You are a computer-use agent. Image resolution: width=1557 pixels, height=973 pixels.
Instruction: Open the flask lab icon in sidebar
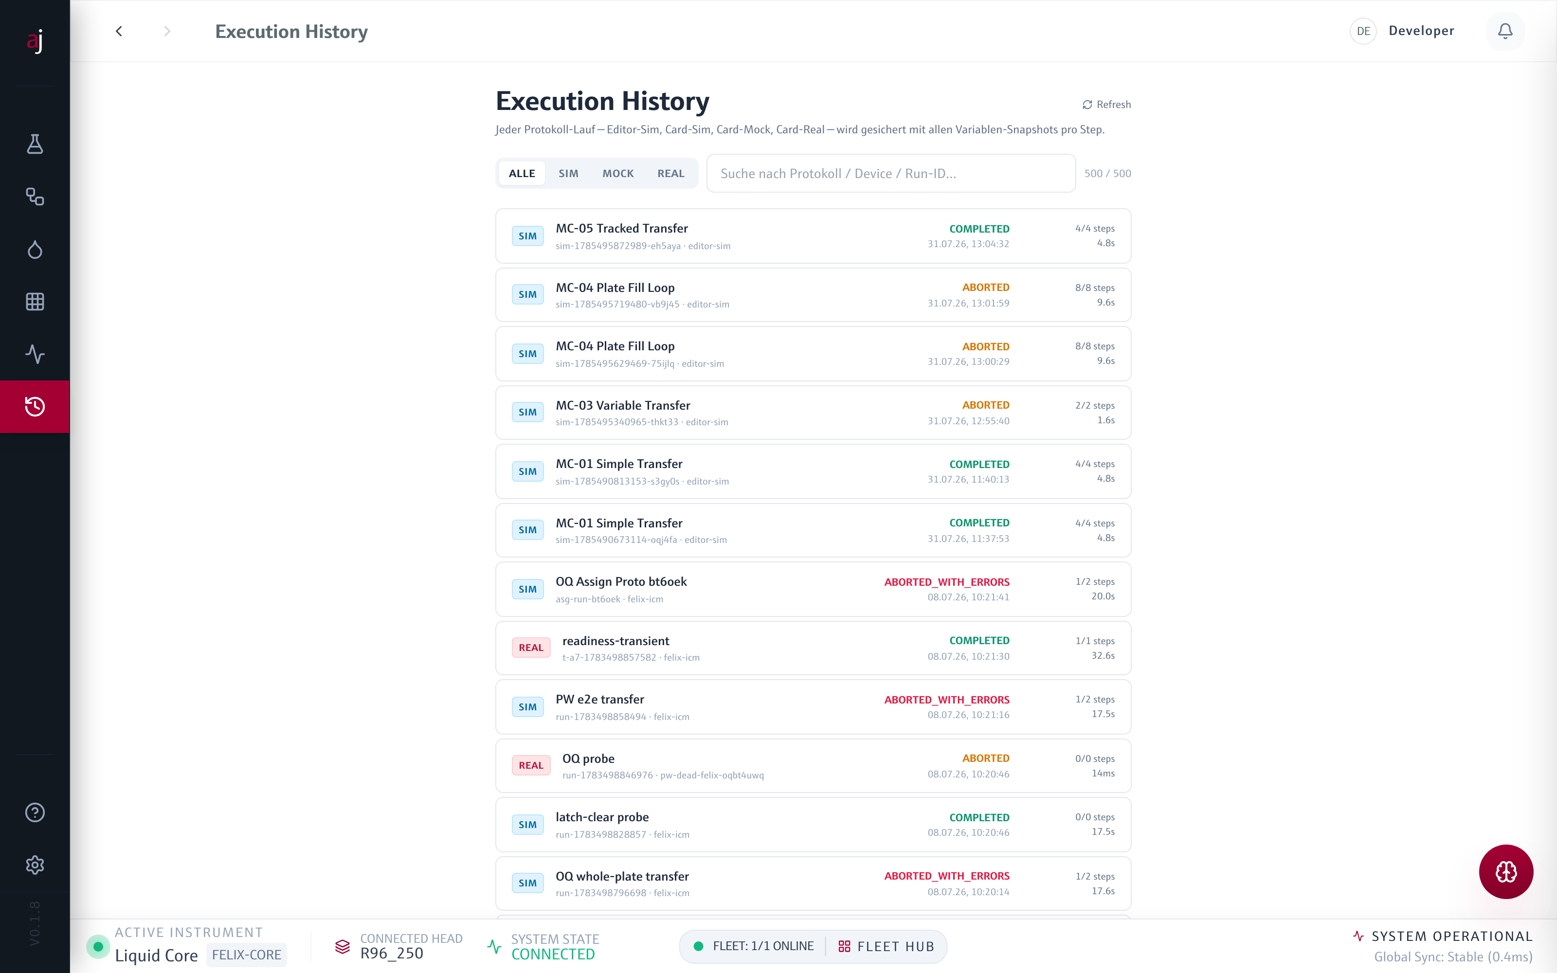(35, 144)
